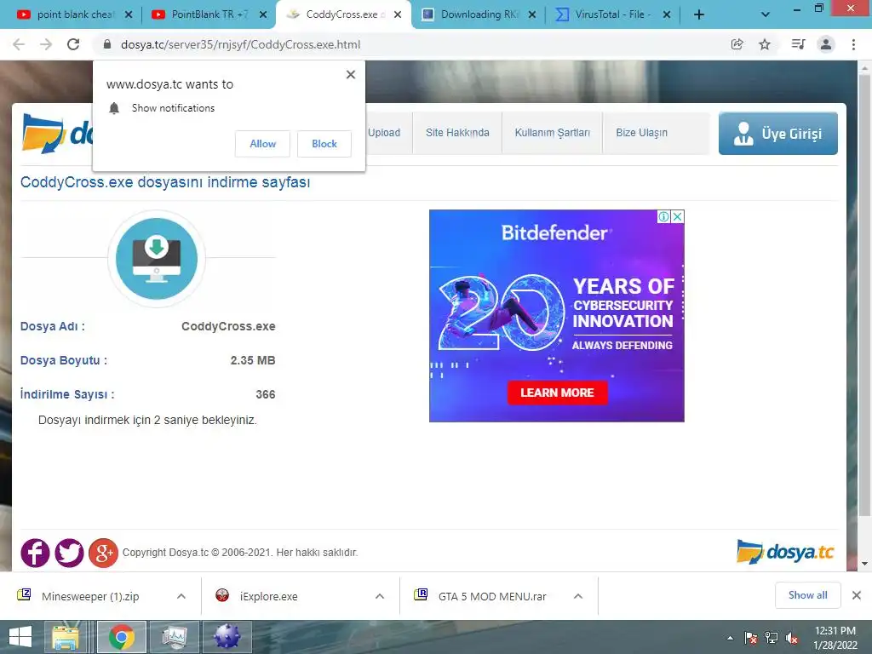The width and height of the screenshot is (872, 654).
Task: Open the Windows Start menu
Action: point(20,637)
